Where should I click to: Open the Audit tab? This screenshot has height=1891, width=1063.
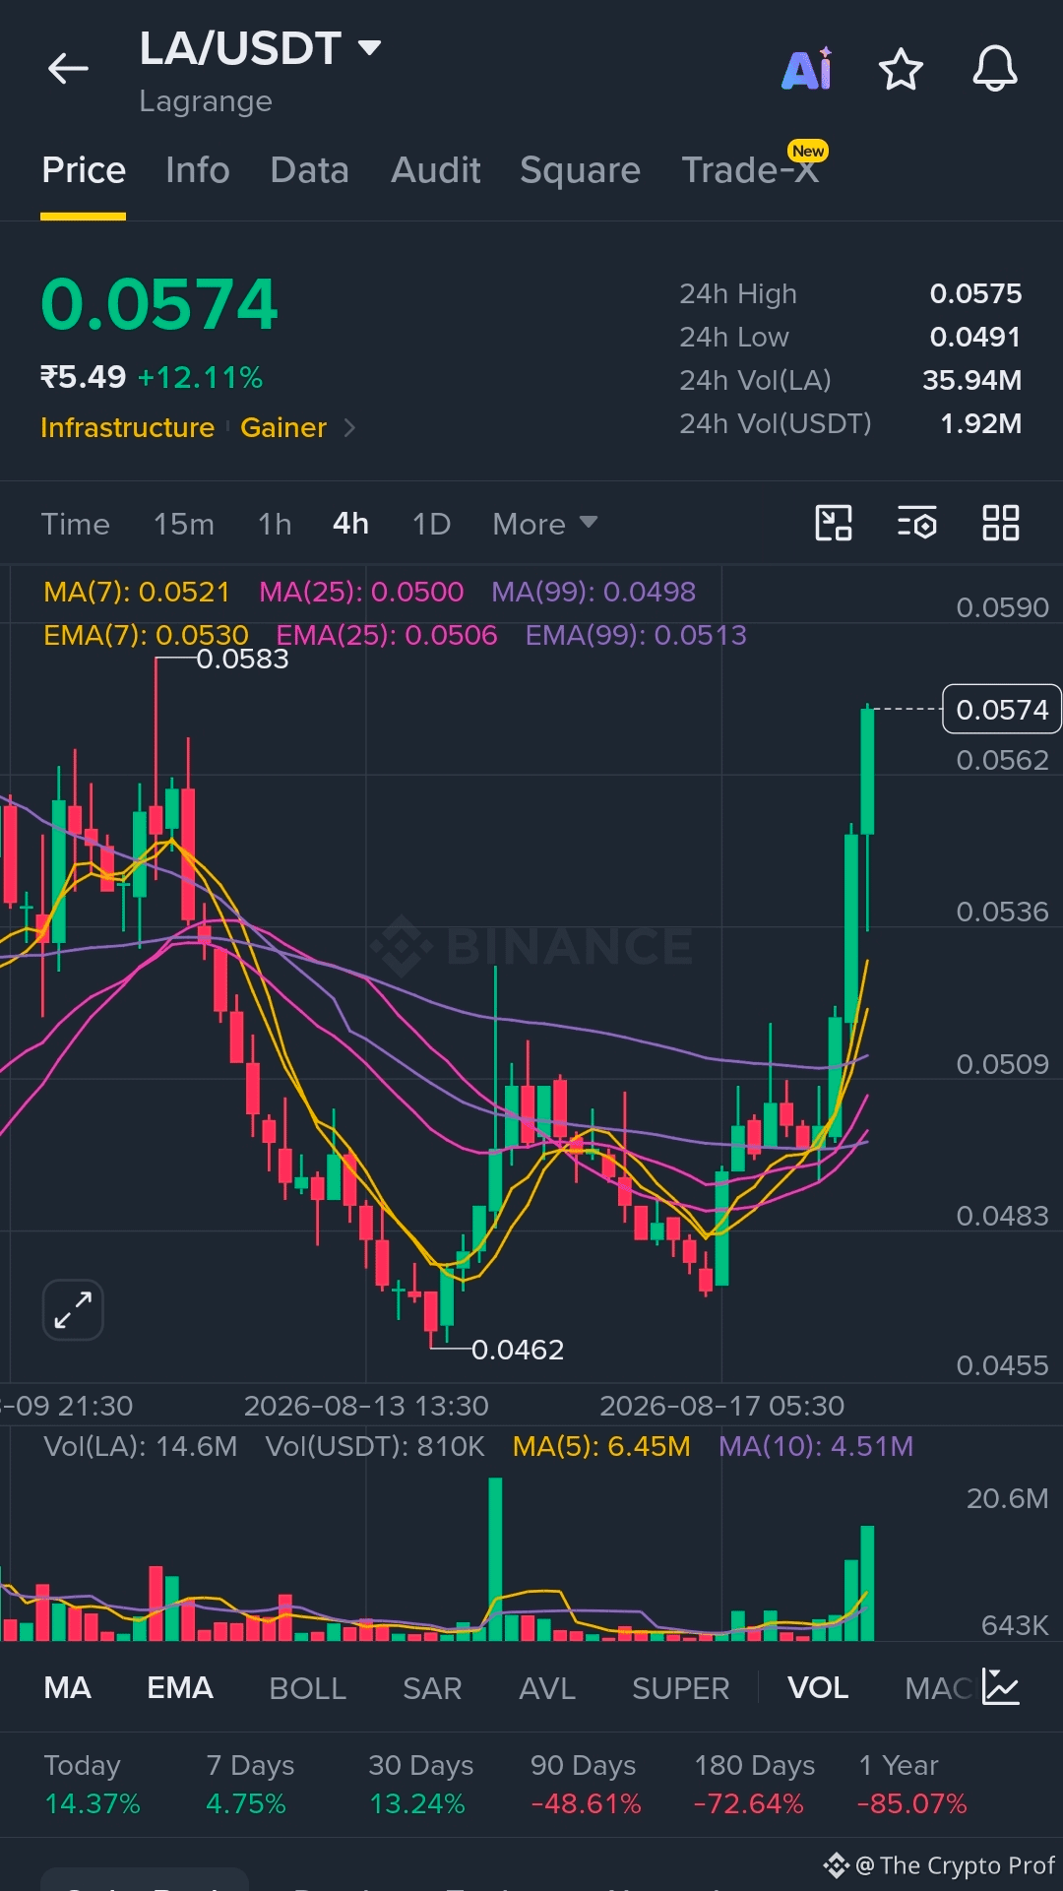click(436, 170)
